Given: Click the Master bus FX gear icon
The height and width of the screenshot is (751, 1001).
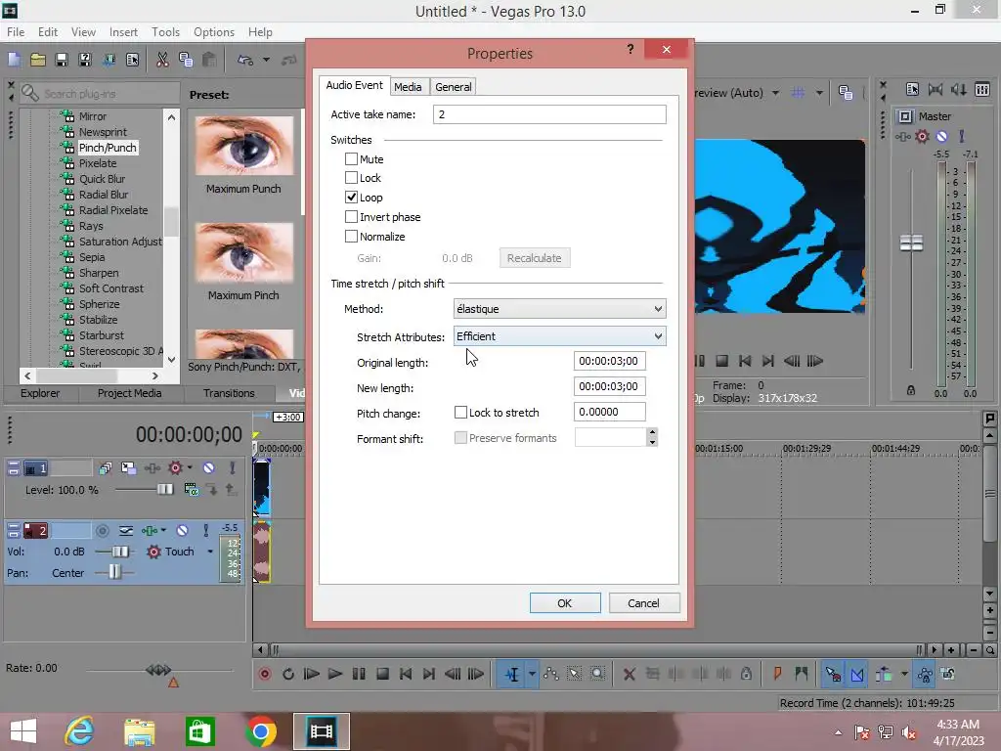Looking at the screenshot, I should (922, 136).
